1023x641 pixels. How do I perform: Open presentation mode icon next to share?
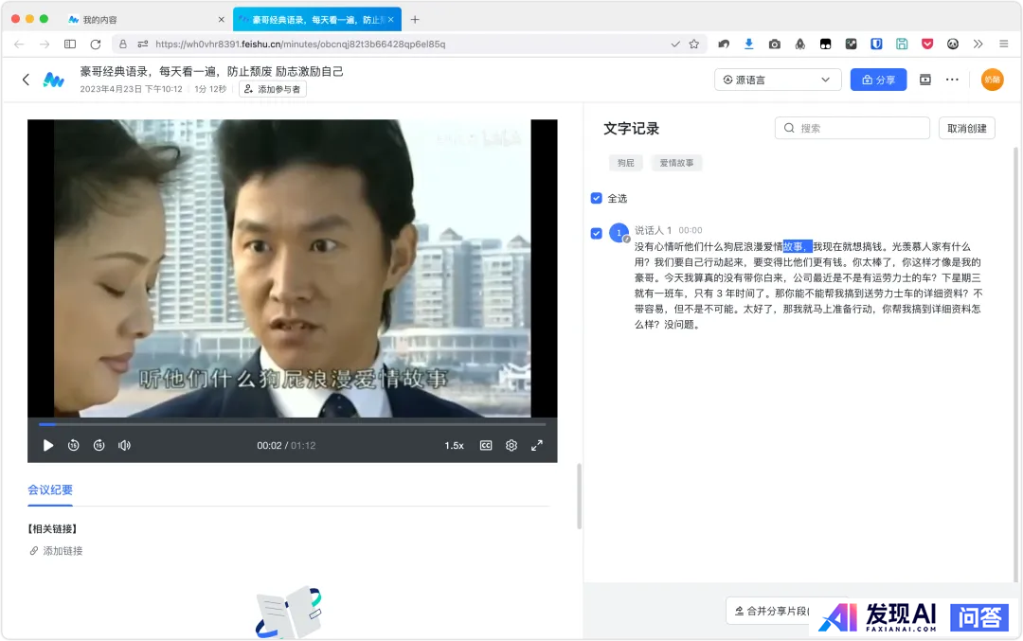925,80
